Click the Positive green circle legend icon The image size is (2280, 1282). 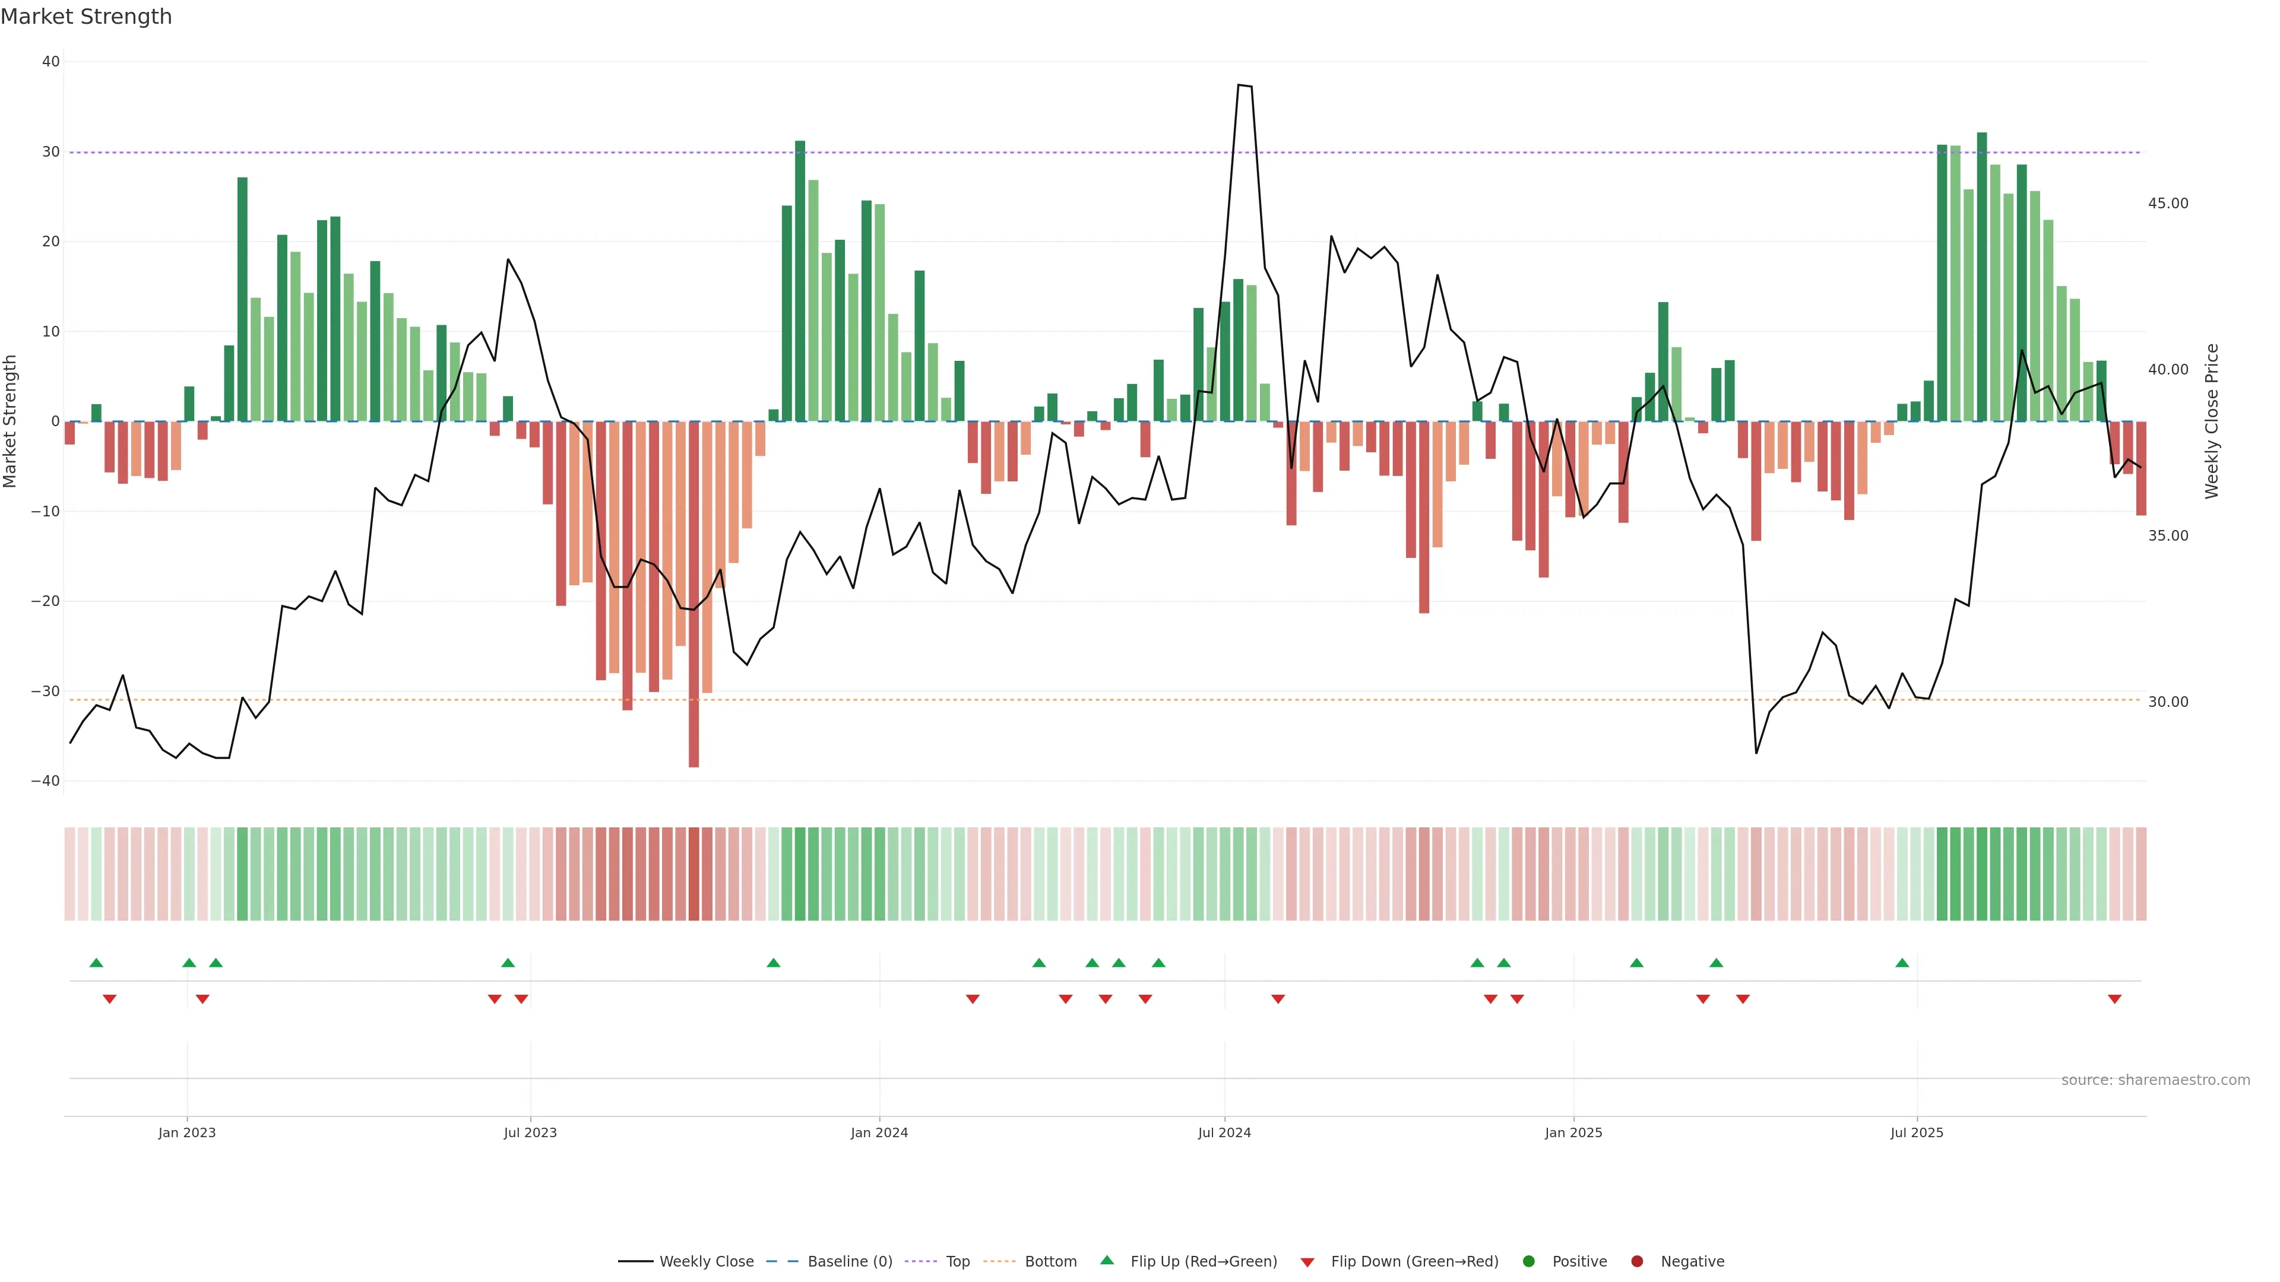coord(1528,1261)
